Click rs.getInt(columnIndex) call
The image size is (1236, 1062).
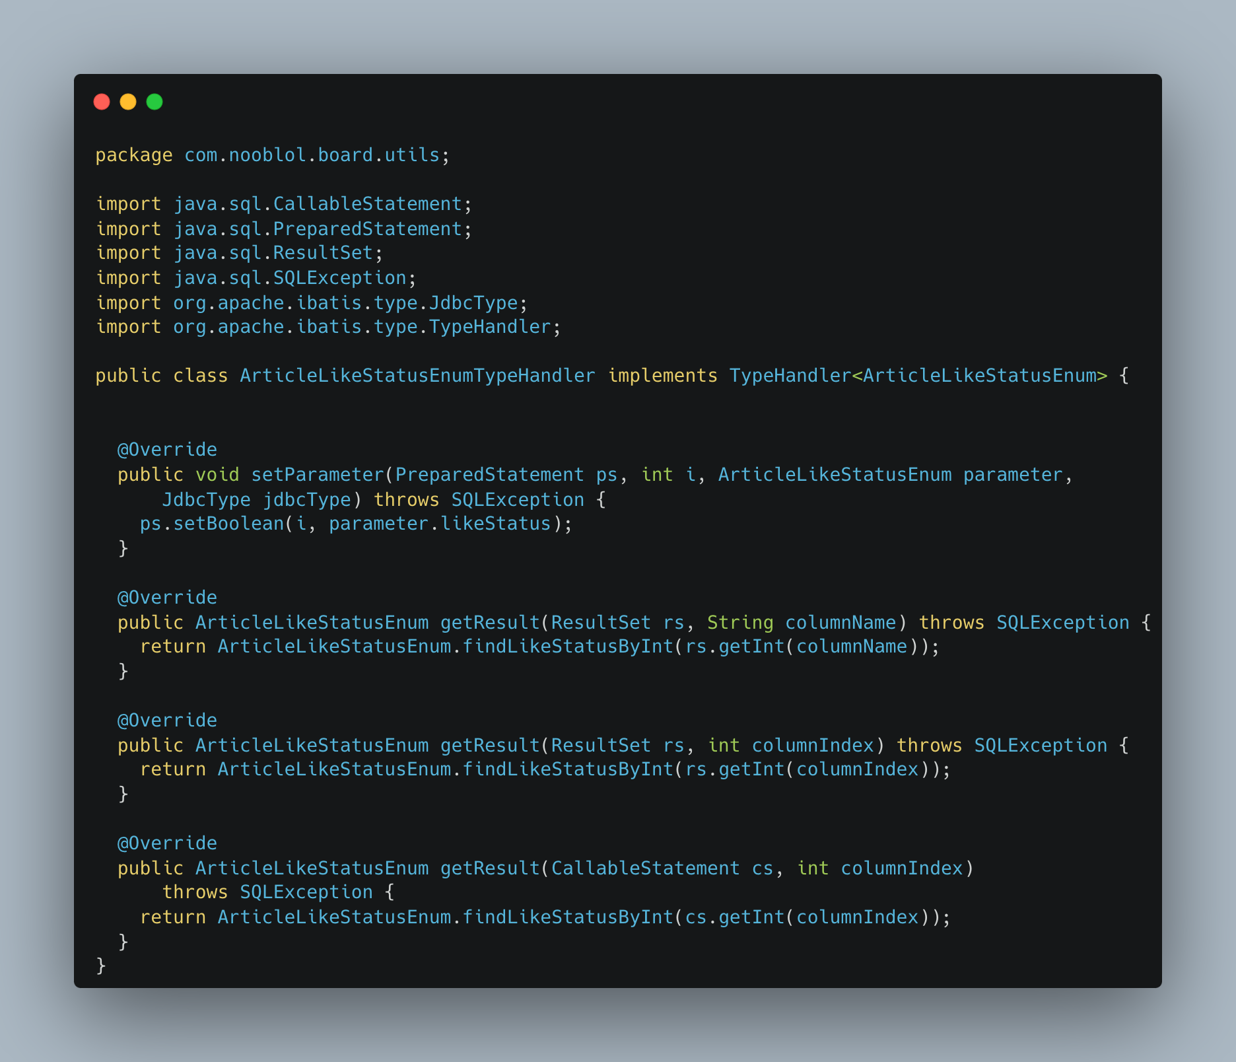(x=807, y=769)
